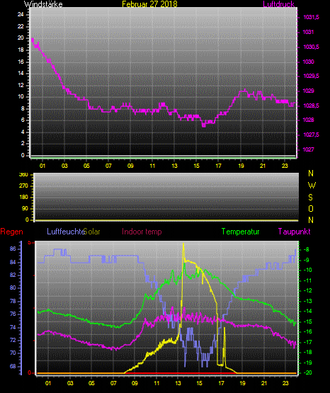This screenshot has height=393, width=330.
Task: Select the Luftfeuchte legend label
Action: tap(66, 232)
